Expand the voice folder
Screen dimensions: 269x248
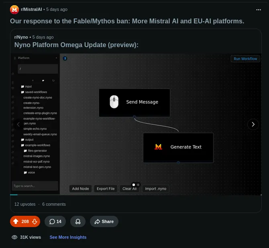point(29,172)
